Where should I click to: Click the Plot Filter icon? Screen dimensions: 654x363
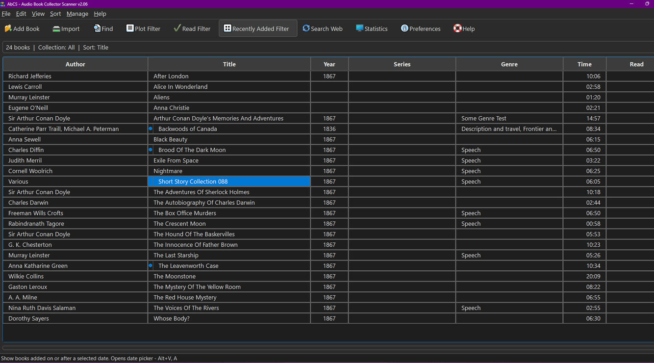[130, 28]
